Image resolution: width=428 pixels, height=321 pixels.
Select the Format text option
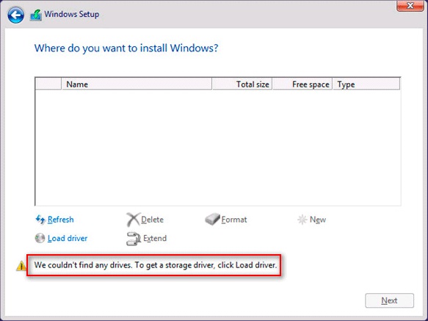(x=234, y=220)
